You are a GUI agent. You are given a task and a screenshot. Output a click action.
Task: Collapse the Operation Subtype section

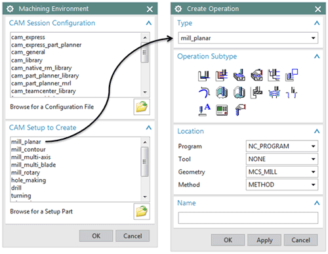[x=317, y=56]
